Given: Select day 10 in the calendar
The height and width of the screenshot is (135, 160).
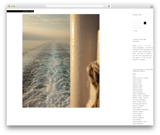Looking at the screenshot, I should point(145,20).
